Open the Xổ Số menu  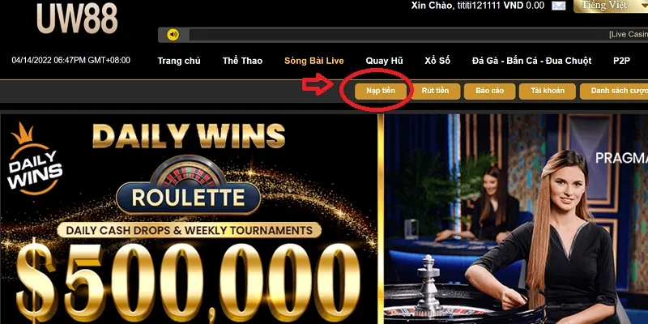[x=437, y=61]
